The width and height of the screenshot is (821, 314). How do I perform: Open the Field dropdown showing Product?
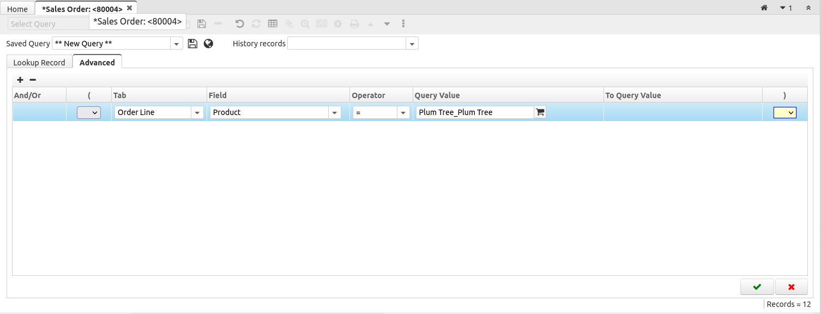(x=334, y=112)
